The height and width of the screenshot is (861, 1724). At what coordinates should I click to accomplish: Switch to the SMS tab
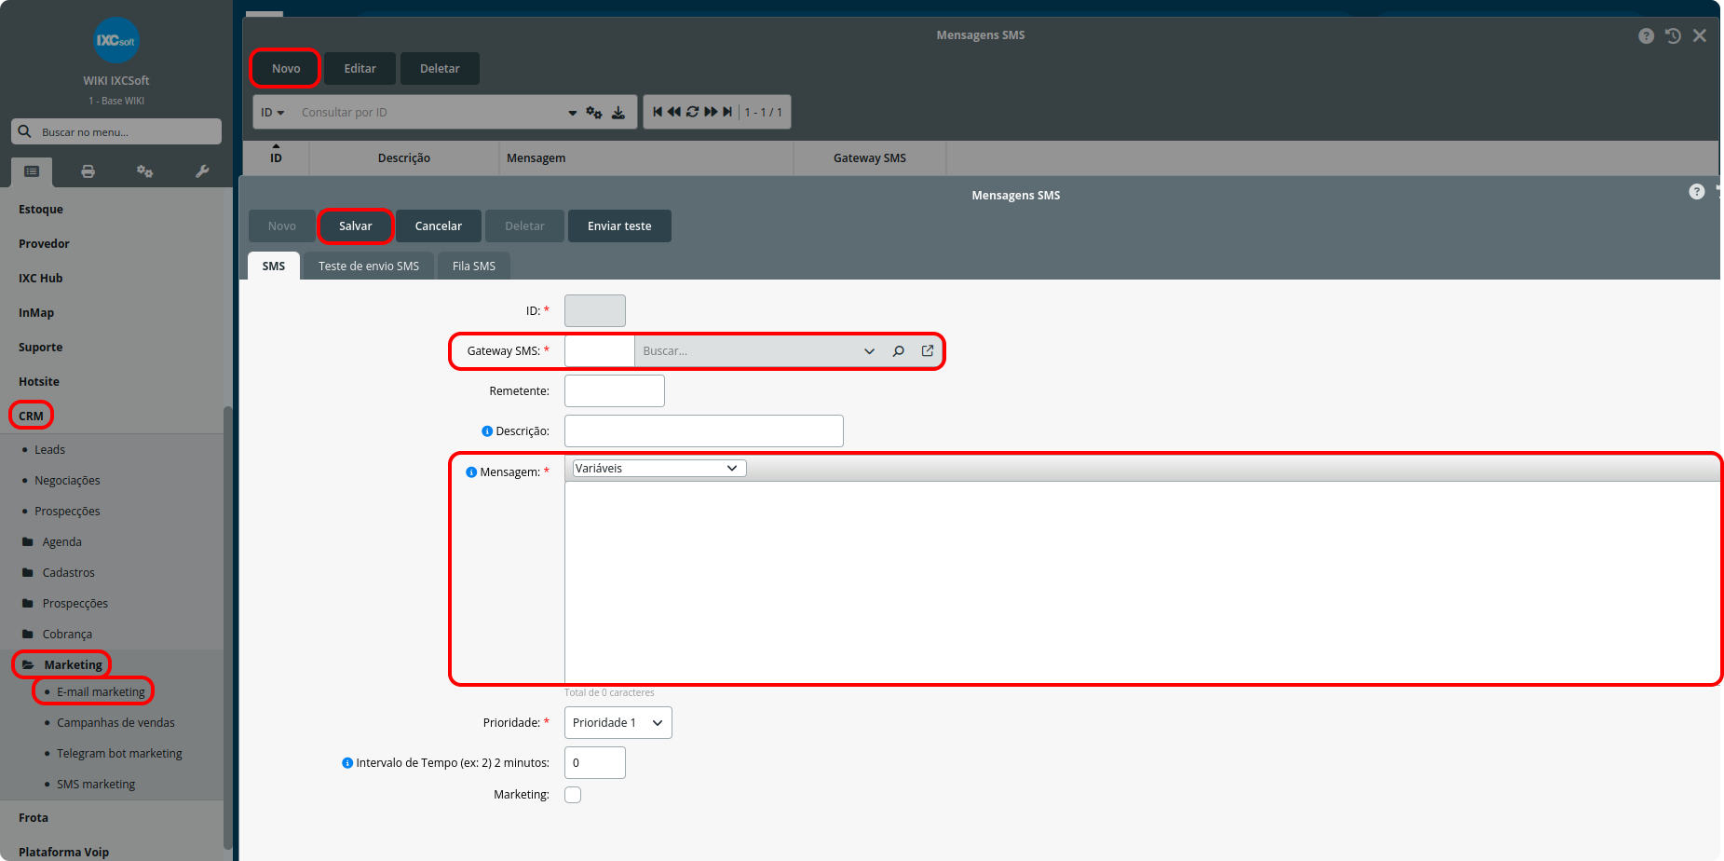(274, 266)
